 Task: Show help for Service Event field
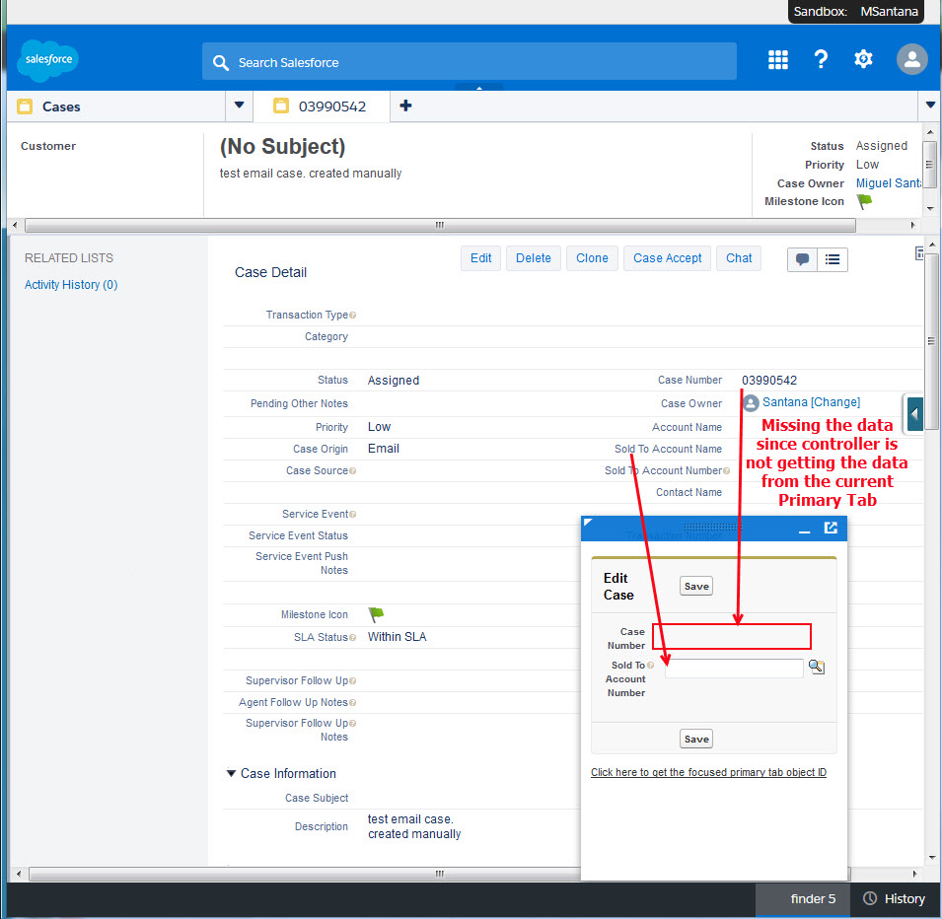[x=353, y=514]
